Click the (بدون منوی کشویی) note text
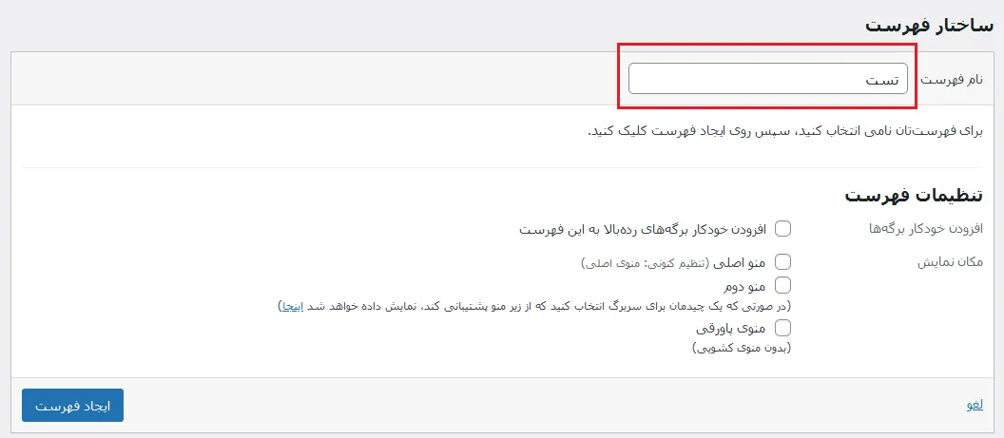Viewport: 1004px width, 438px height. 742,349
